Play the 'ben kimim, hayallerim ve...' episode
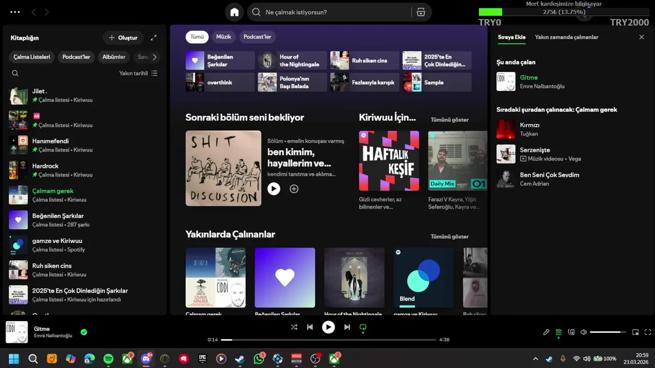 click(x=274, y=189)
